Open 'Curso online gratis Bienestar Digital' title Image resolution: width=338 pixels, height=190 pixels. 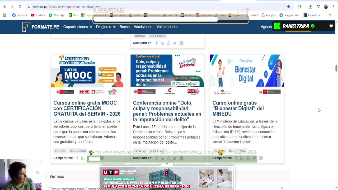click(238, 108)
